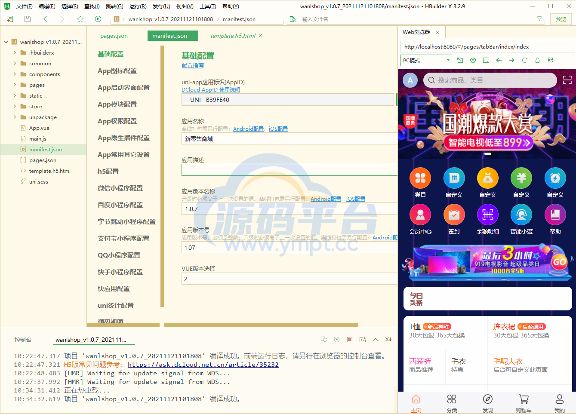Image resolution: width=576 pixels, height=414 pixels.
Task: Expand the pages folder
Action: tap(15, 85)
